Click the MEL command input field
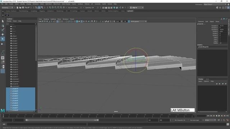This screenshot has height=129, width=230. (x=47, y=124)
